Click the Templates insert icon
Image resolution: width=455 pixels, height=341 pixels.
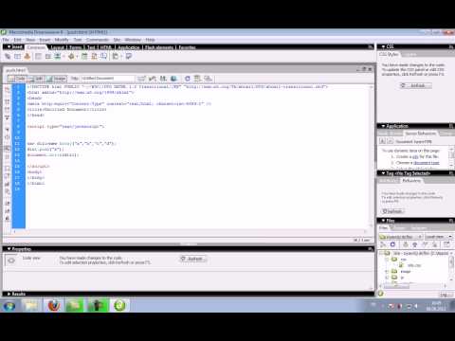click(x=116, y=57)
